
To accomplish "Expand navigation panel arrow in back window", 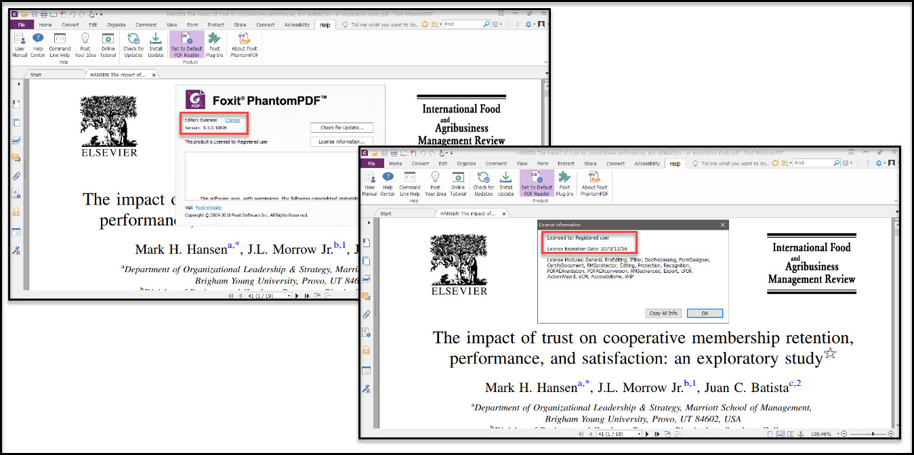I will tap(18, 84).
